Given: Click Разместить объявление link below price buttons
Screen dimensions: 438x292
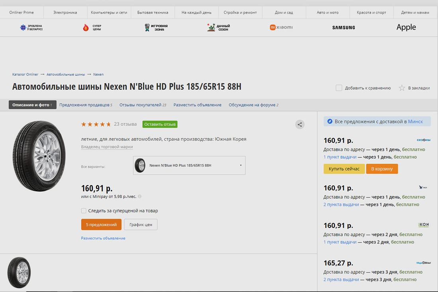Looking at the screenshot, I should pos(103,238).
